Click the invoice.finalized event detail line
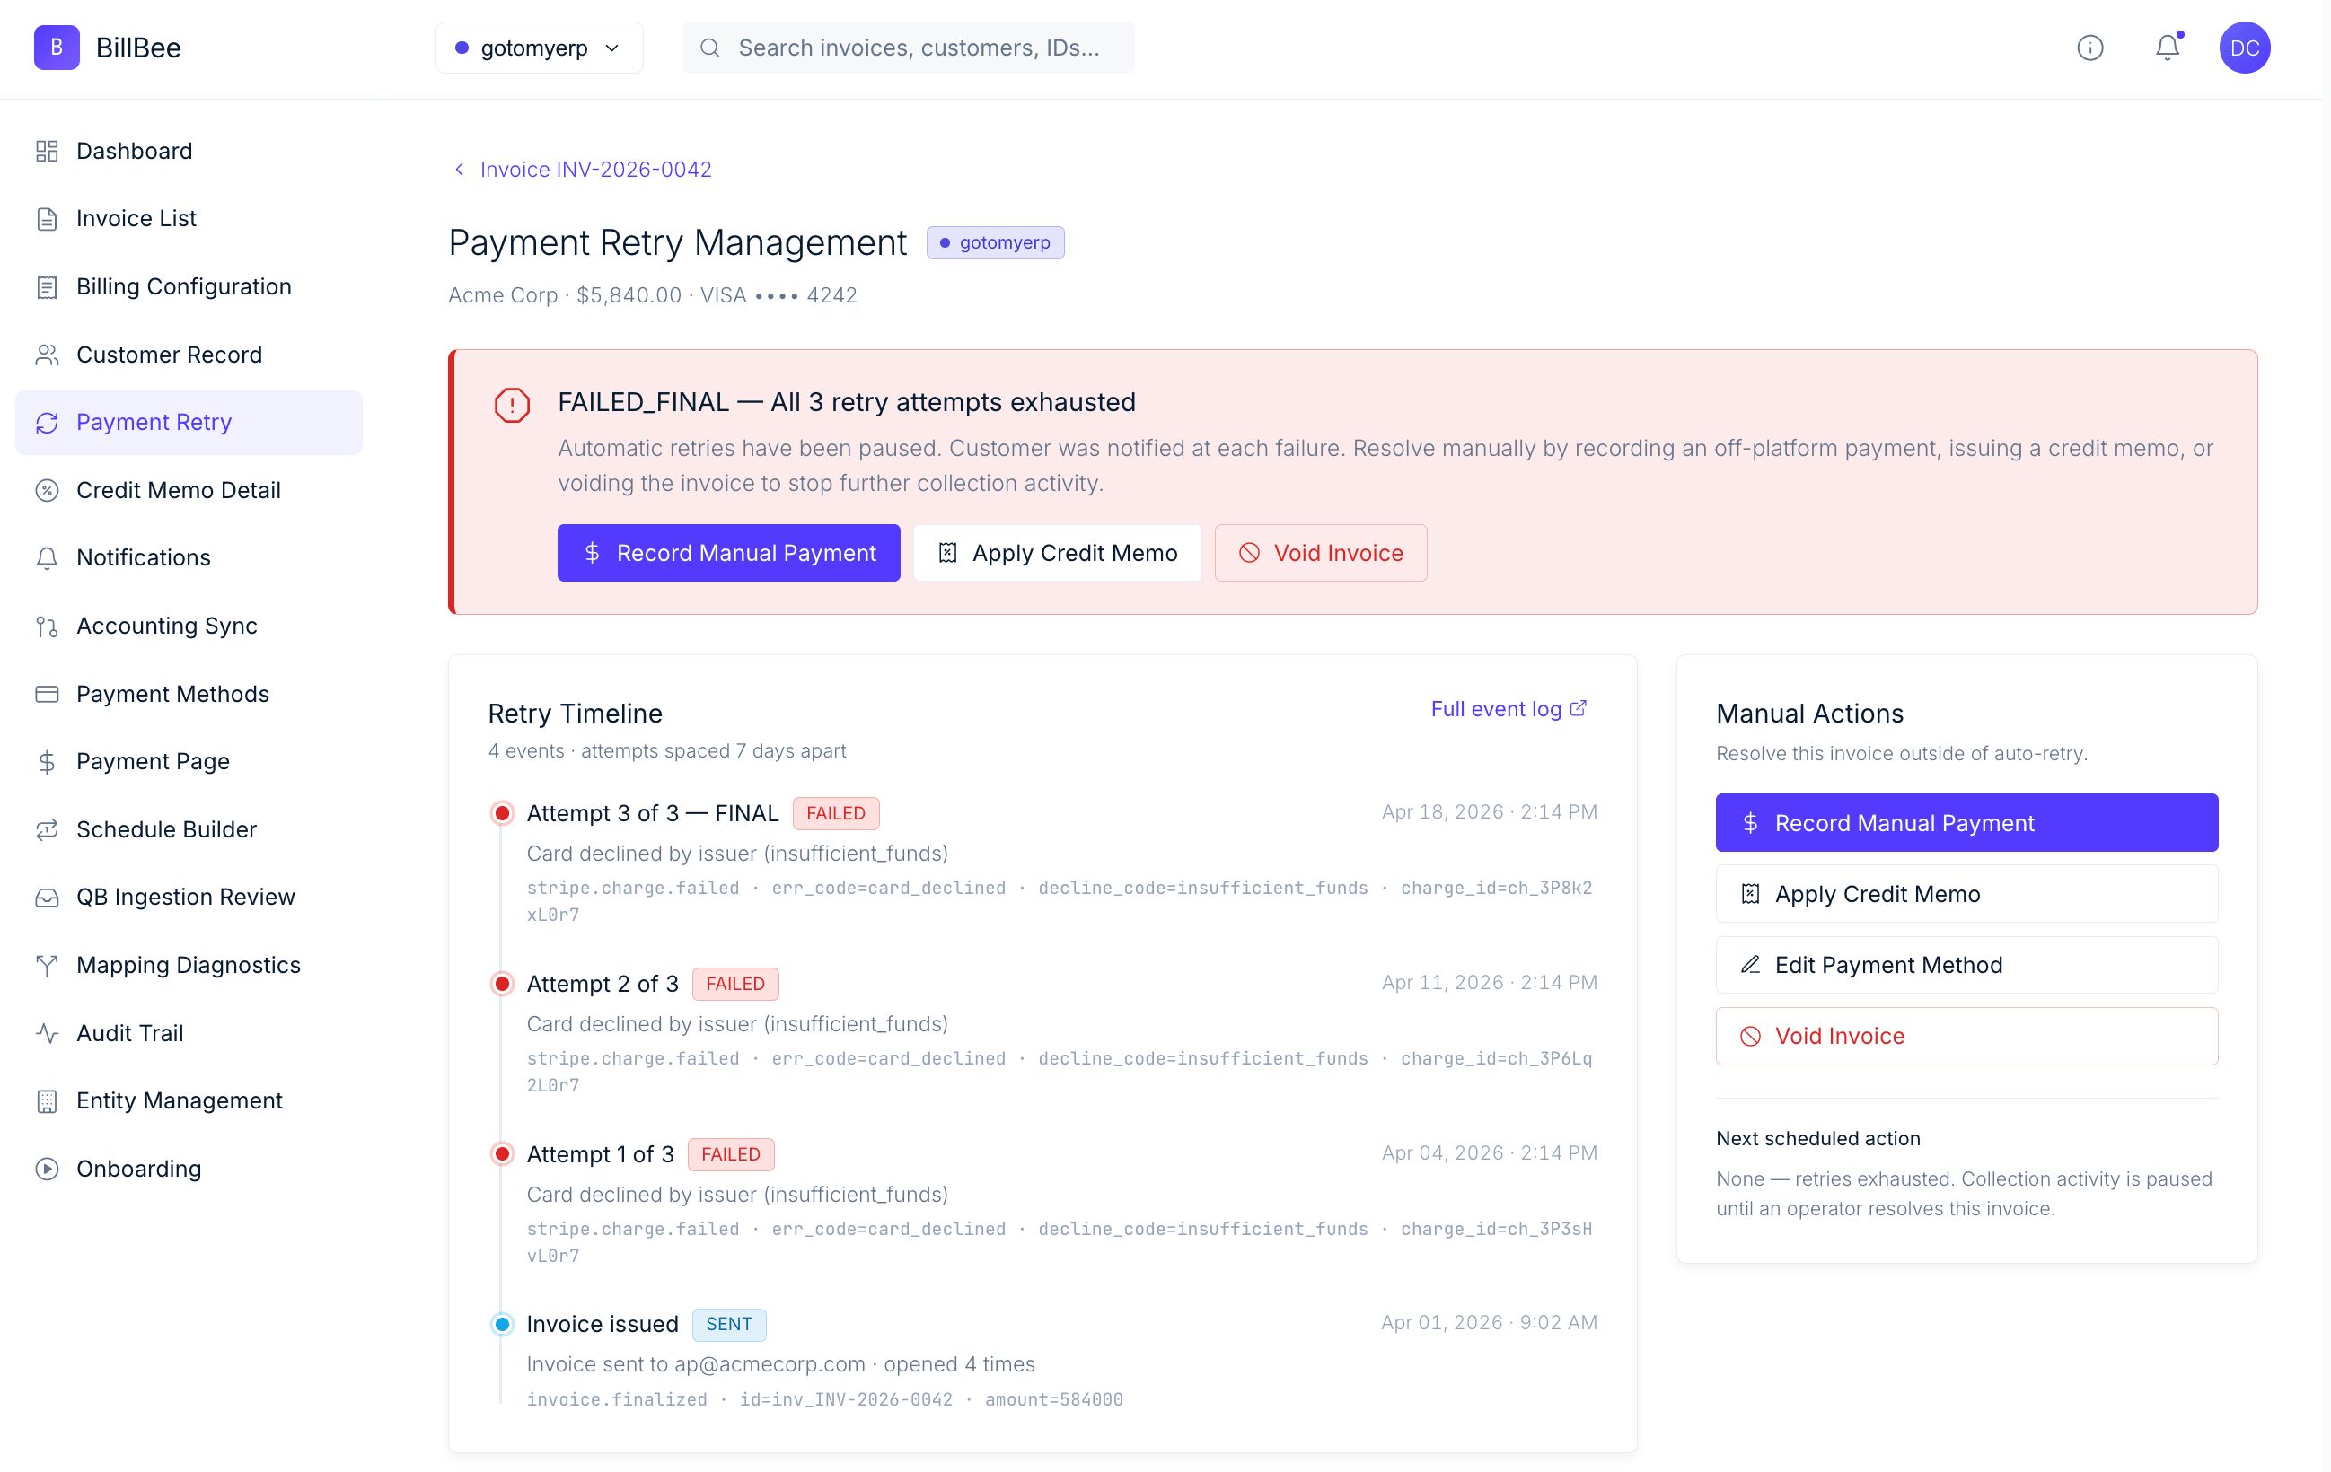Viewport: 2331px width, 1472px height. coord(825,1398)
